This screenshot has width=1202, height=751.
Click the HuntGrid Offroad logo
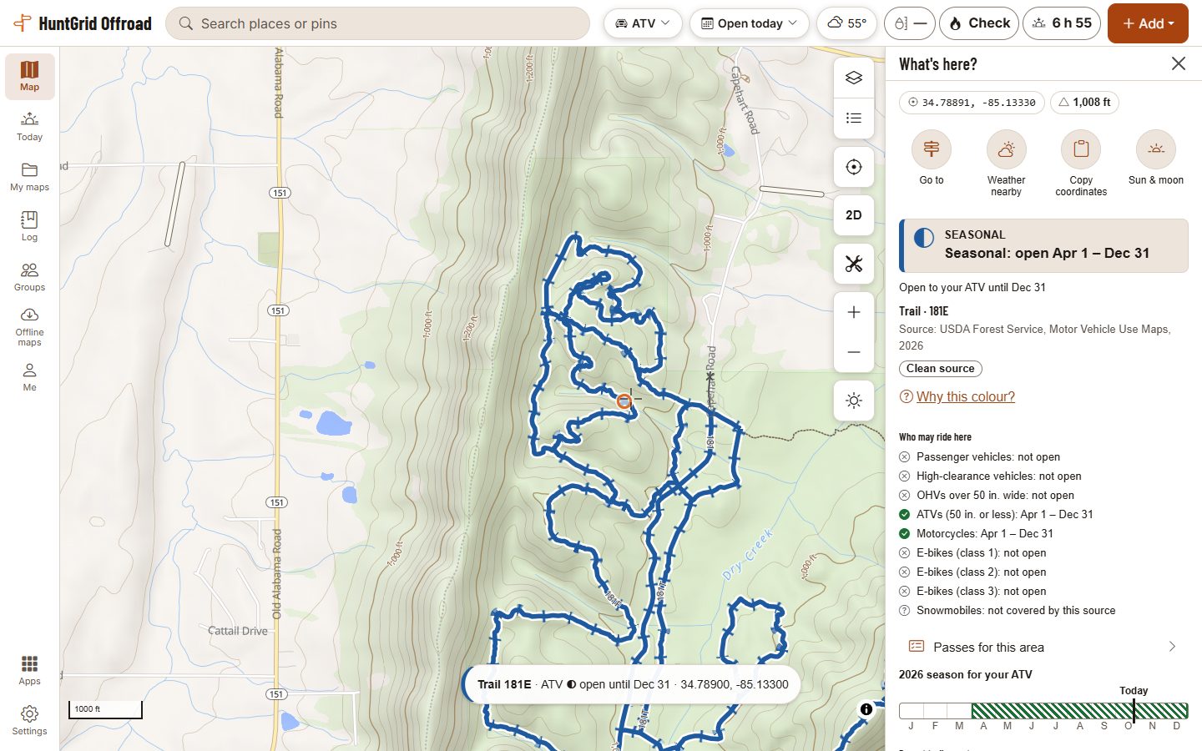click(x=83, y=23)
